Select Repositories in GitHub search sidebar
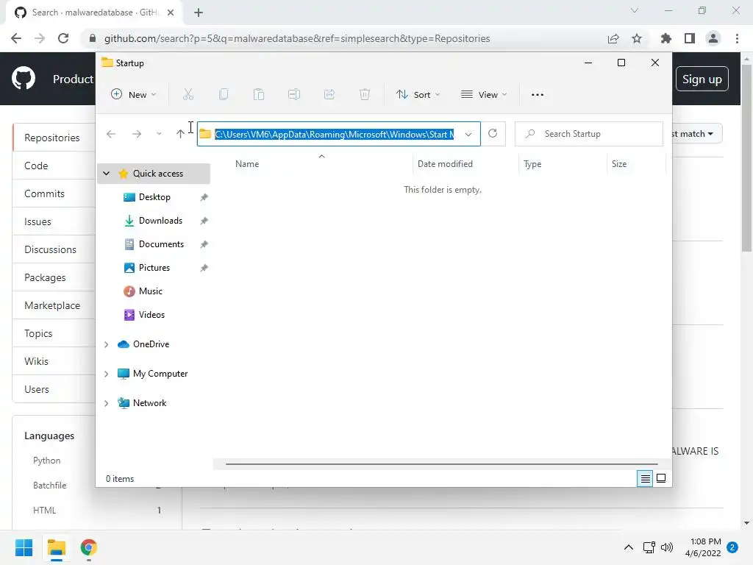The image size is (753, 565). click(x=52, y=138)
